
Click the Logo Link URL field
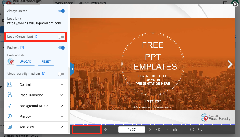pyautogui.click(x=35, y=24)
